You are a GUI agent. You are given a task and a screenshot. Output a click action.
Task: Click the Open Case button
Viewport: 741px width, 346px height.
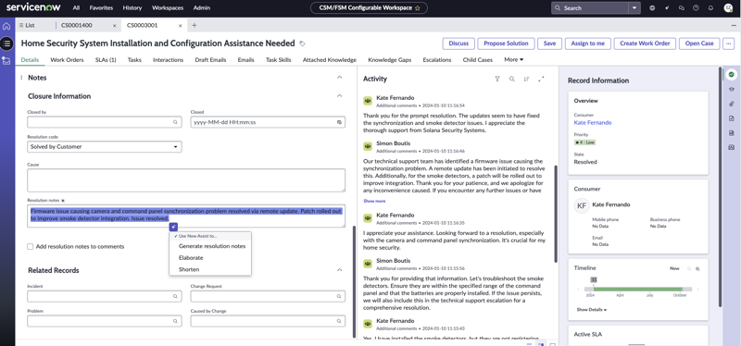pyautogui.click(x=699, y=43)
